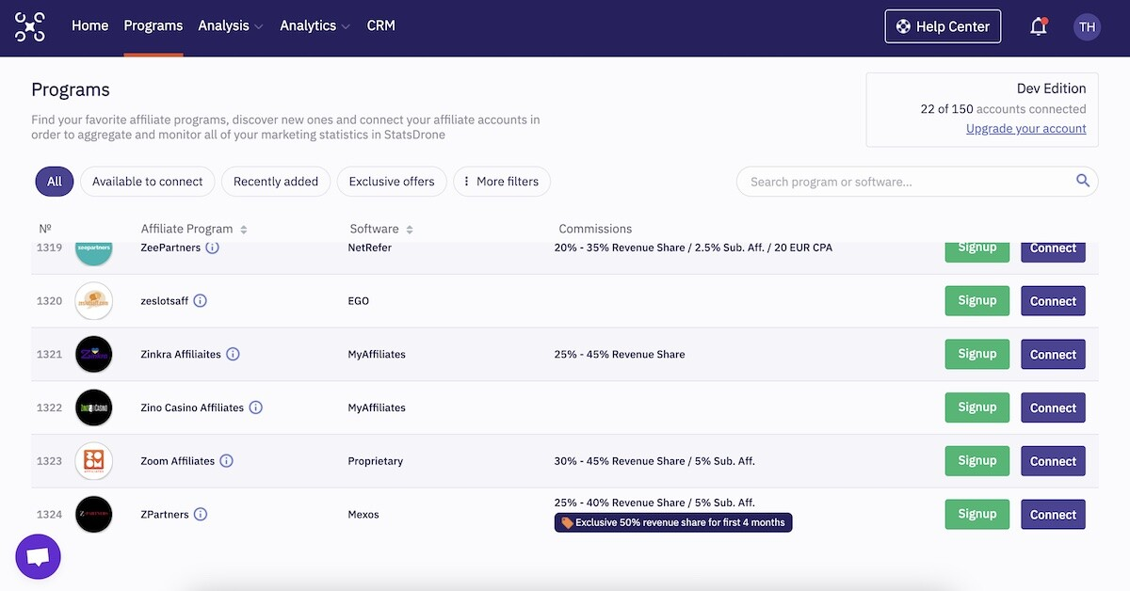Click Signup for Zino Casino Affiliates
Image resolution: width=1130 pixels, height=591 pixels.
(977, 407)
